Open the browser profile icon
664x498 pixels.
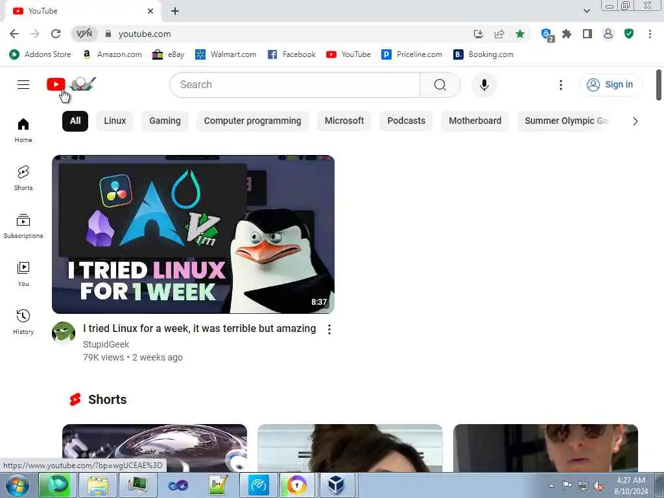pyautogui.click(x=608, y=34)
